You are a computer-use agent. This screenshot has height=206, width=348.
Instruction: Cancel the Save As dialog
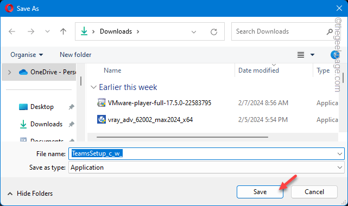click(314, 192)
